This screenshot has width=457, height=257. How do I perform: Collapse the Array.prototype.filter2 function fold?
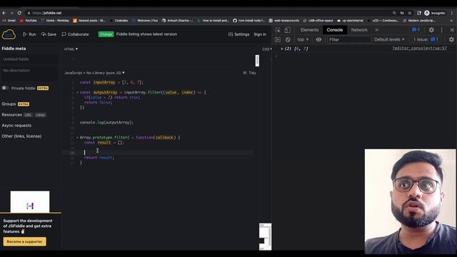click(77, 137)
